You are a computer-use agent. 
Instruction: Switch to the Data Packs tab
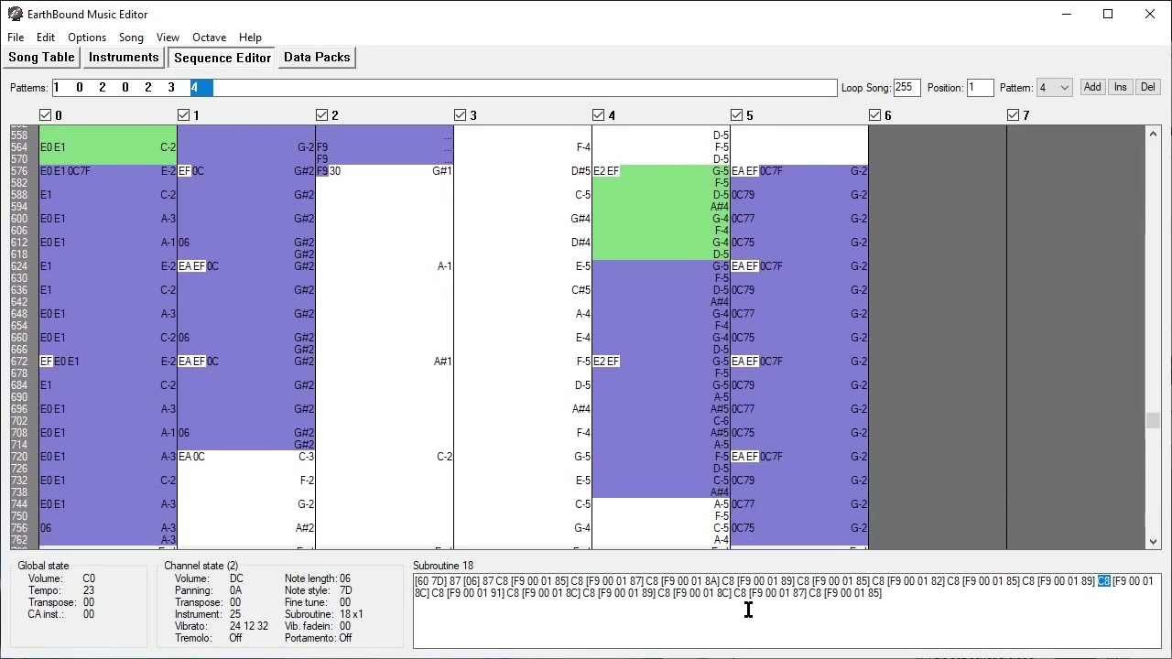click(317, 58)
